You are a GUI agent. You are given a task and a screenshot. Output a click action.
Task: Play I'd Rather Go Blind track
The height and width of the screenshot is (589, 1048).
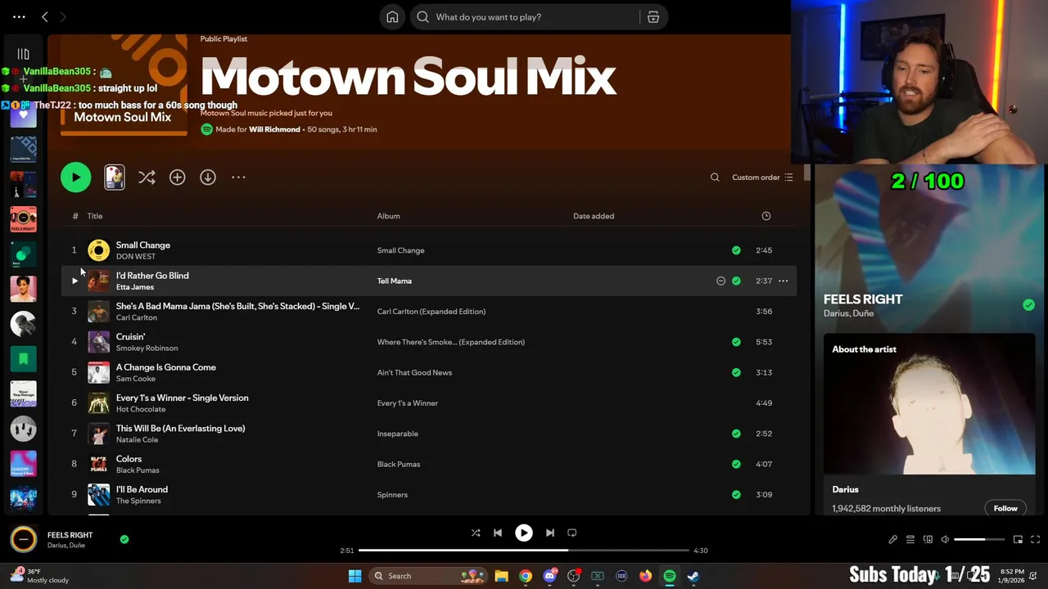pos(75,281)
